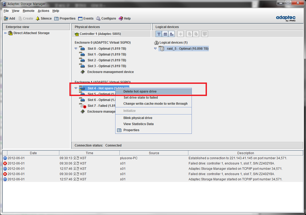Viewport: 306px width, 215px height.
Task: Click the 'Connection status: Connected' status text
Action: pyautogui.click(x=98, y=146)
